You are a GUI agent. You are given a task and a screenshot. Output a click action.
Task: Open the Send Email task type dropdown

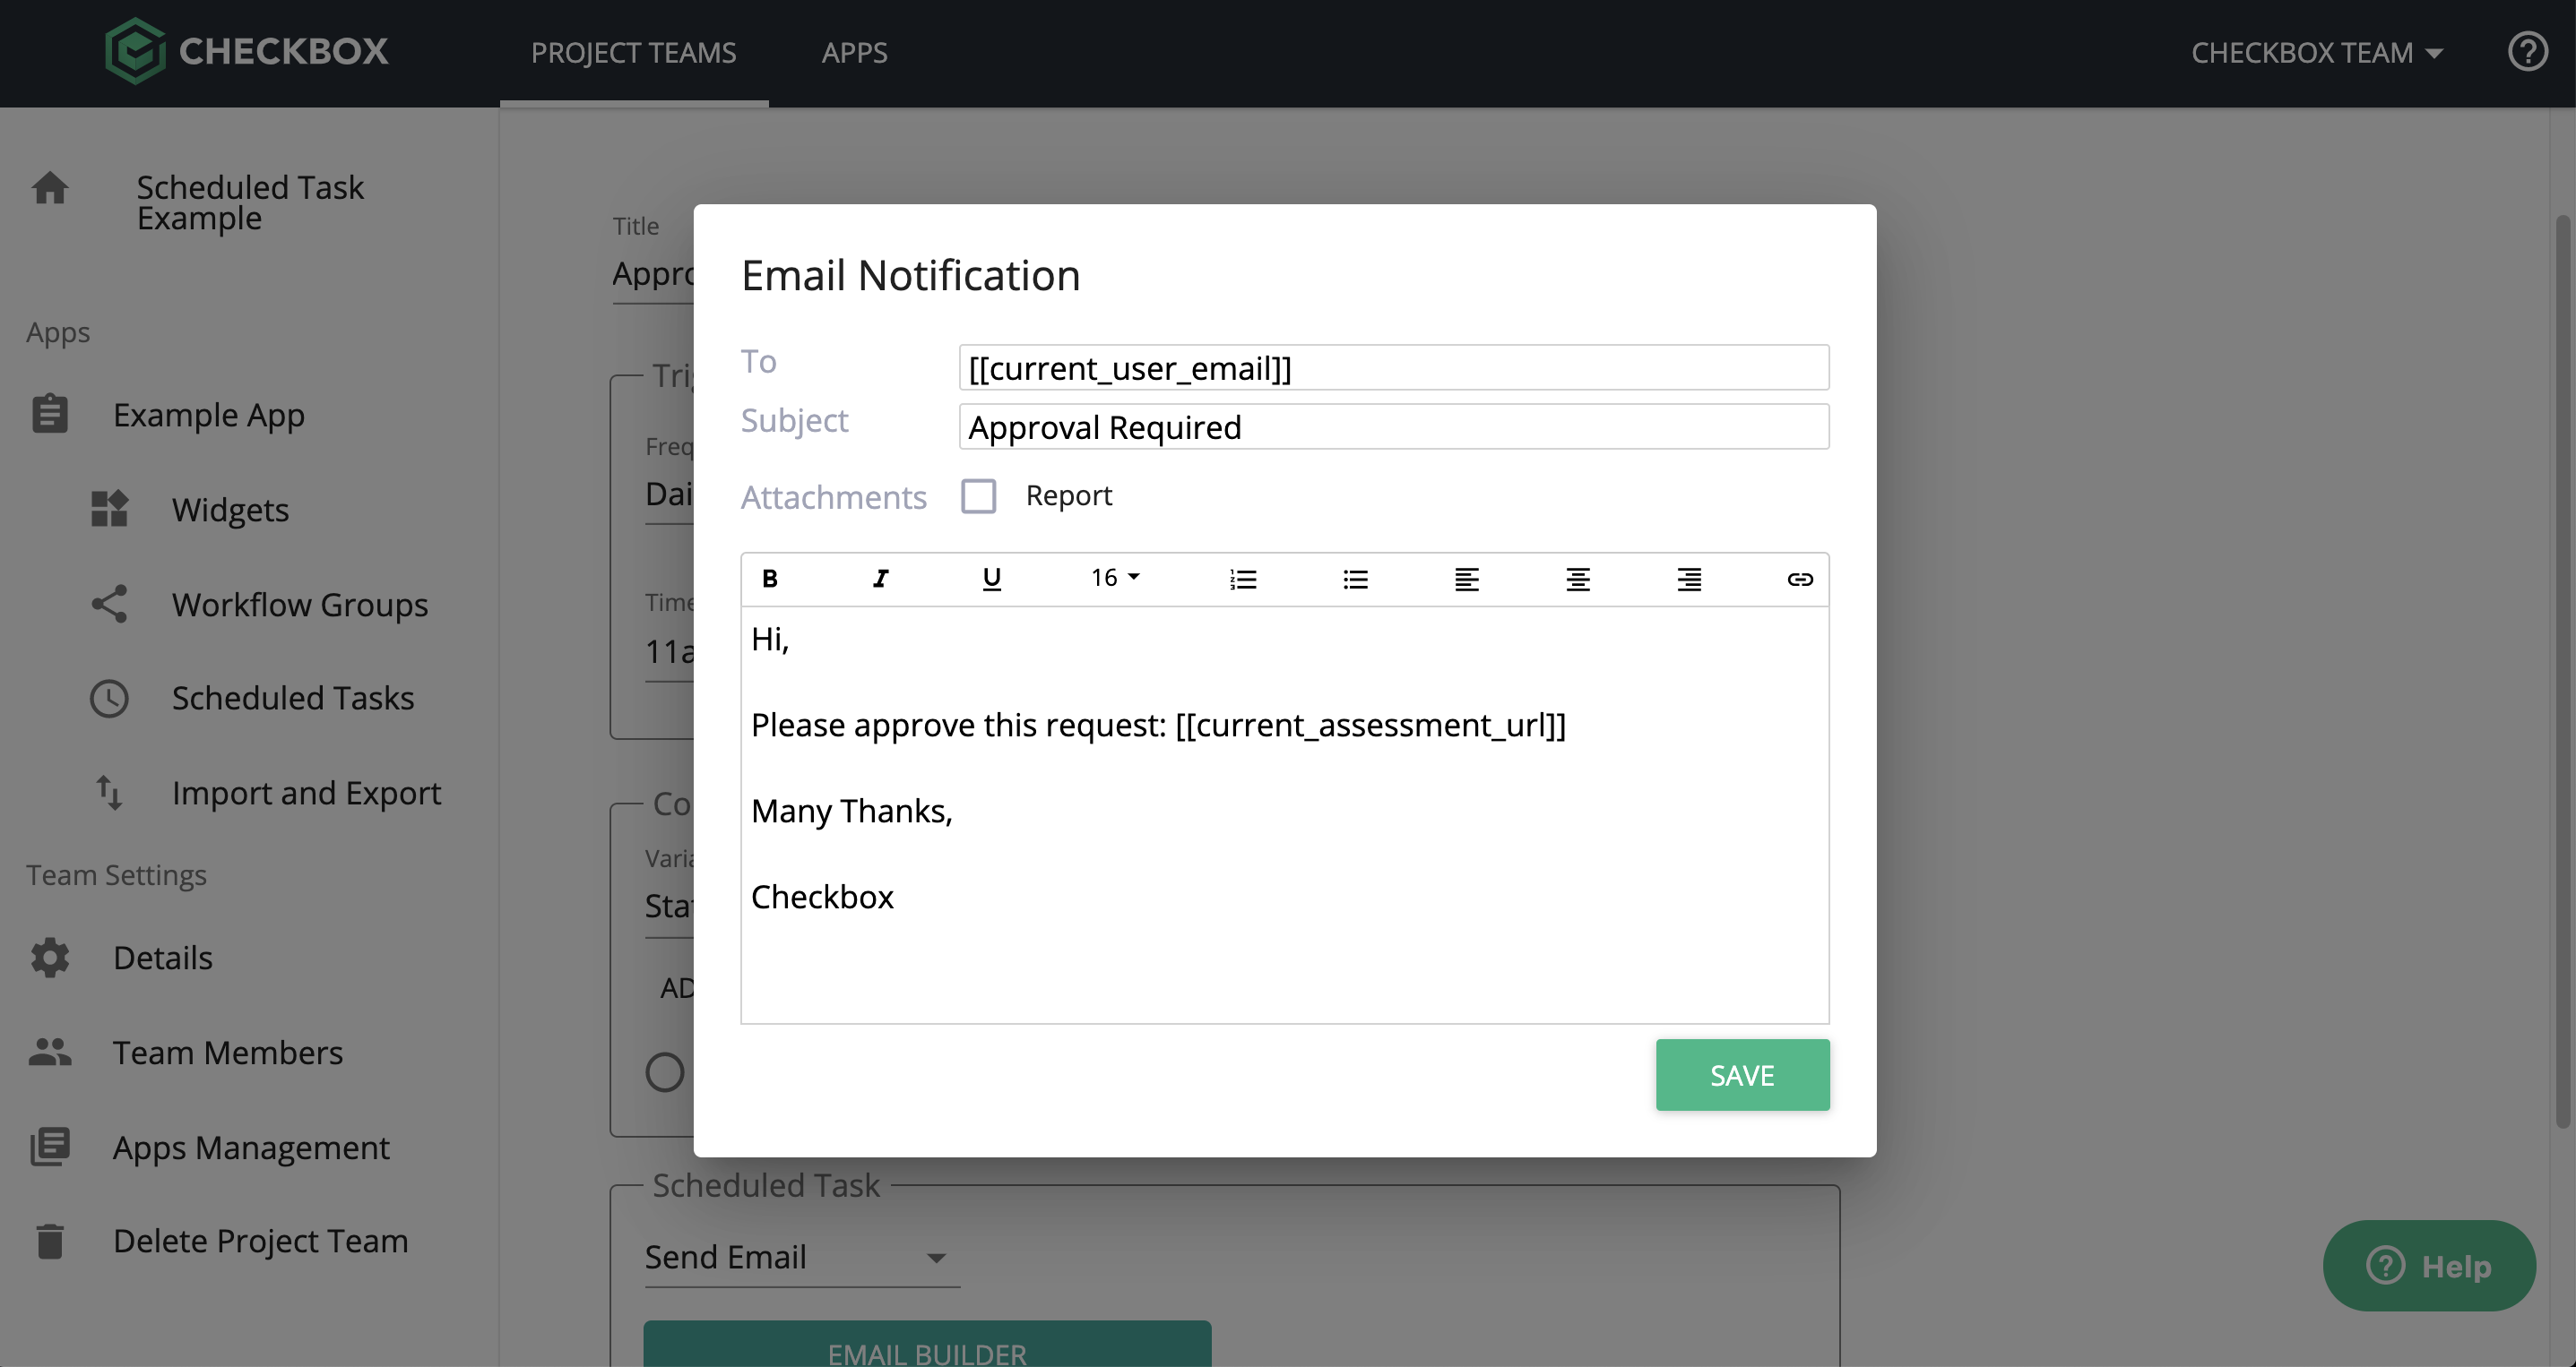[801, 1257]
